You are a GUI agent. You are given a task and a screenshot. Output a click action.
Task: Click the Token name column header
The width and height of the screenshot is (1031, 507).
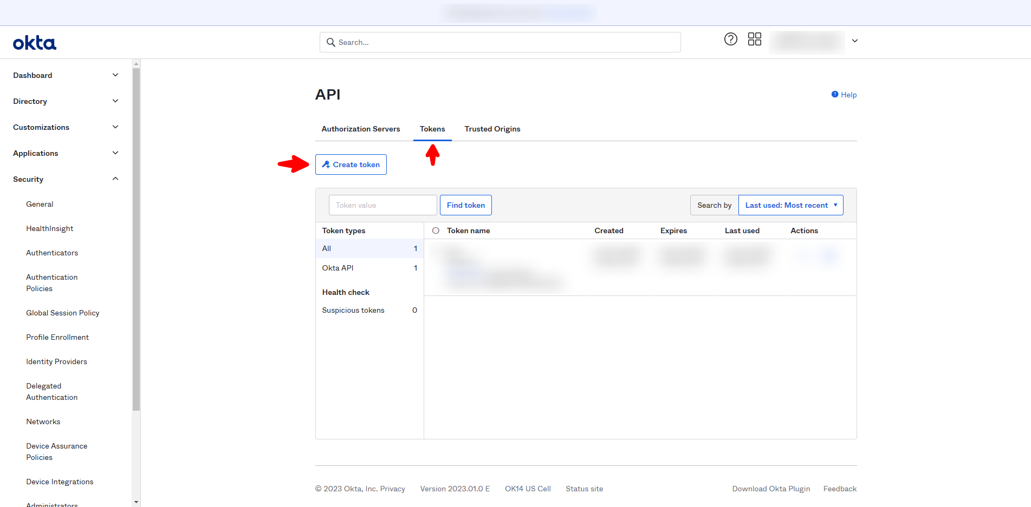(x=468, y=231)
